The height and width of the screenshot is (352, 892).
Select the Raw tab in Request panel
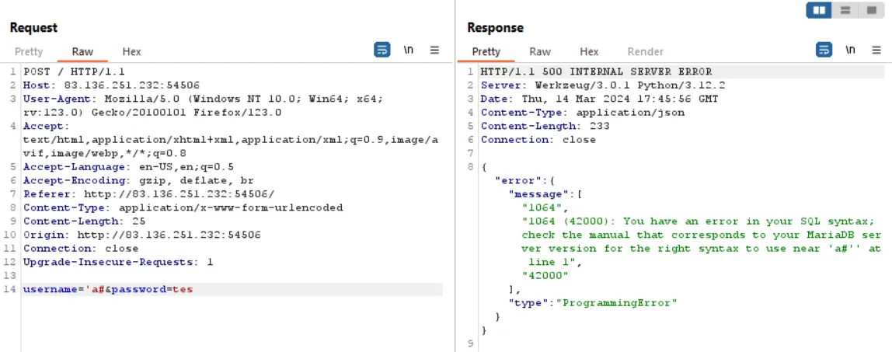click(82, 52)
